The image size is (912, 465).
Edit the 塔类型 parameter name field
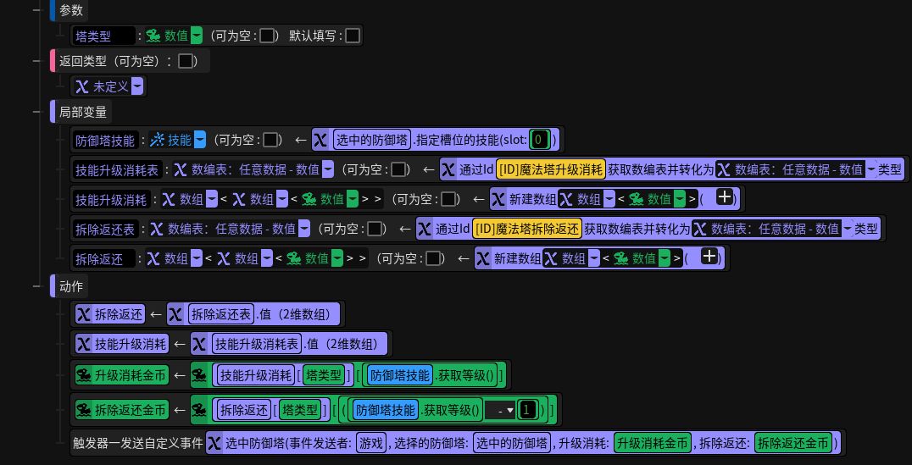pyautogui.click(x=104, y=36)
